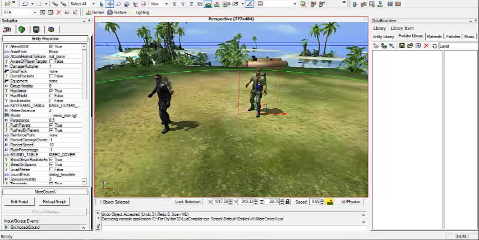The height and width of the screenshot is (240, 479).
Task: Check the HasShield checkbox
Action: (51, 96)
